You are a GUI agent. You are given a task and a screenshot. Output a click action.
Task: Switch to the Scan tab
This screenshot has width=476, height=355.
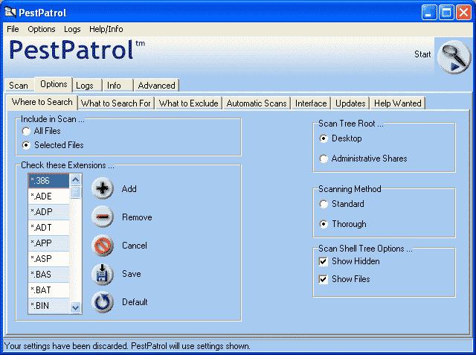pyautogui.click(x=19, y=86)
